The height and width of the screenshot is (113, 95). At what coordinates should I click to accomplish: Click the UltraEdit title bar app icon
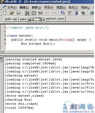[x=2, y=2]
